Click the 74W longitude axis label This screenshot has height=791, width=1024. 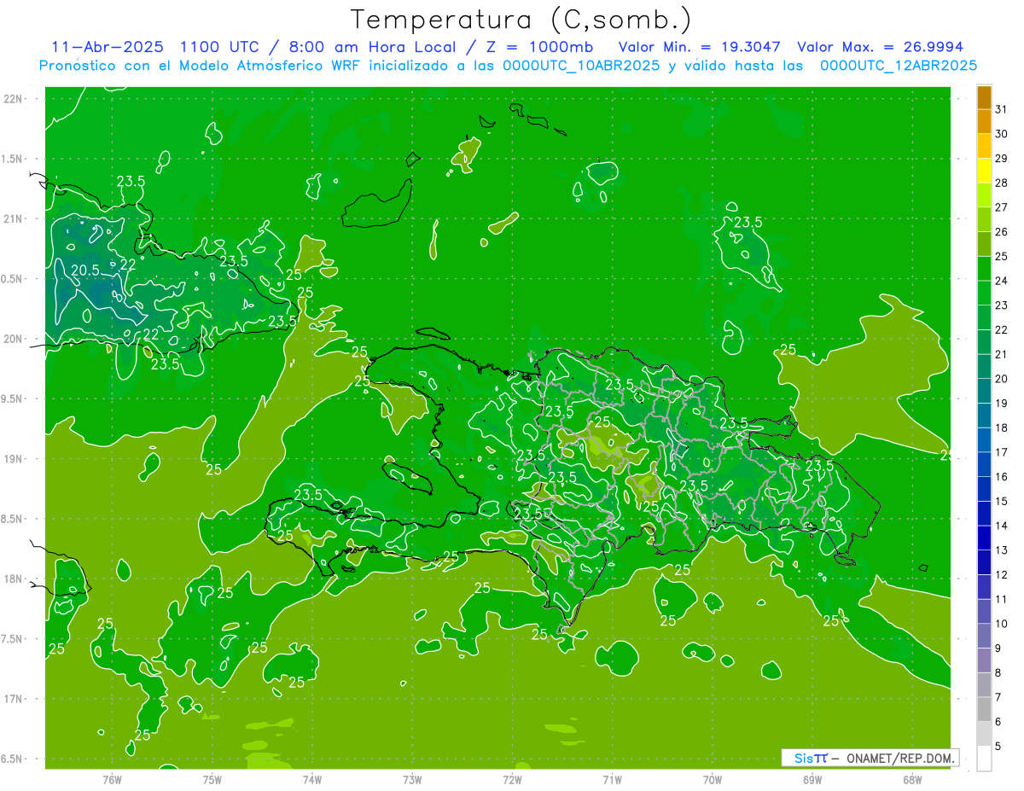click(x=311, y=780)
